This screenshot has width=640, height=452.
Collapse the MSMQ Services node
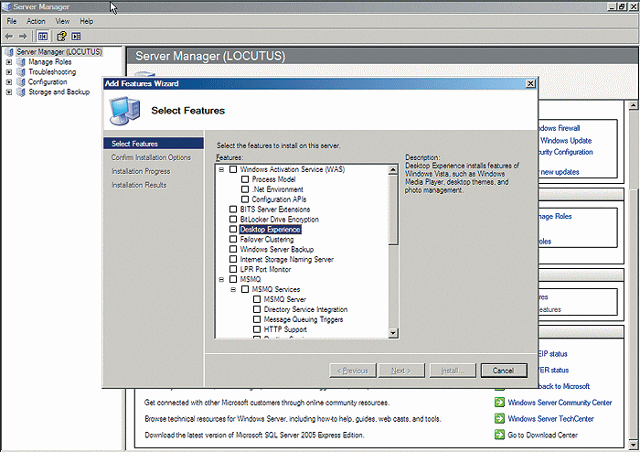[x=233, y=289]
